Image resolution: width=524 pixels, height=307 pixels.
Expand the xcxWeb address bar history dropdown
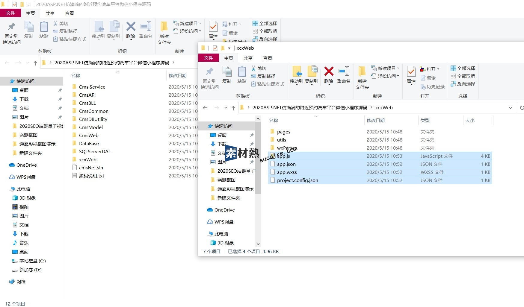[511, 108]
